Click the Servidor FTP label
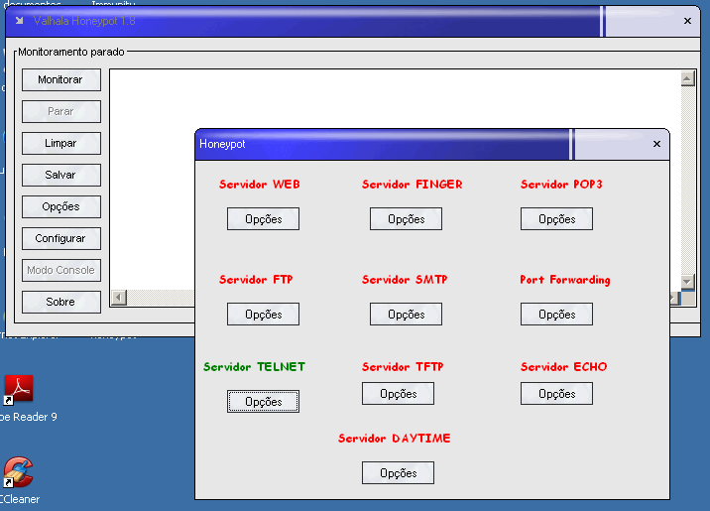The image size is (710, 511). [x=256, y=280]
